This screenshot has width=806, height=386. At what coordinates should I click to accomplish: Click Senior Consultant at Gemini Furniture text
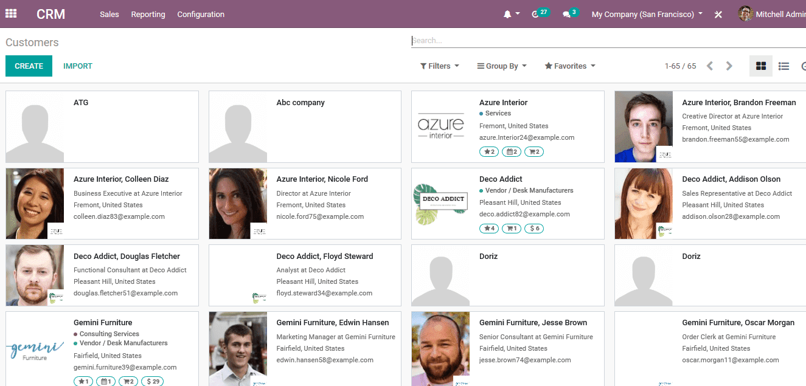click(x=536, y=337)
